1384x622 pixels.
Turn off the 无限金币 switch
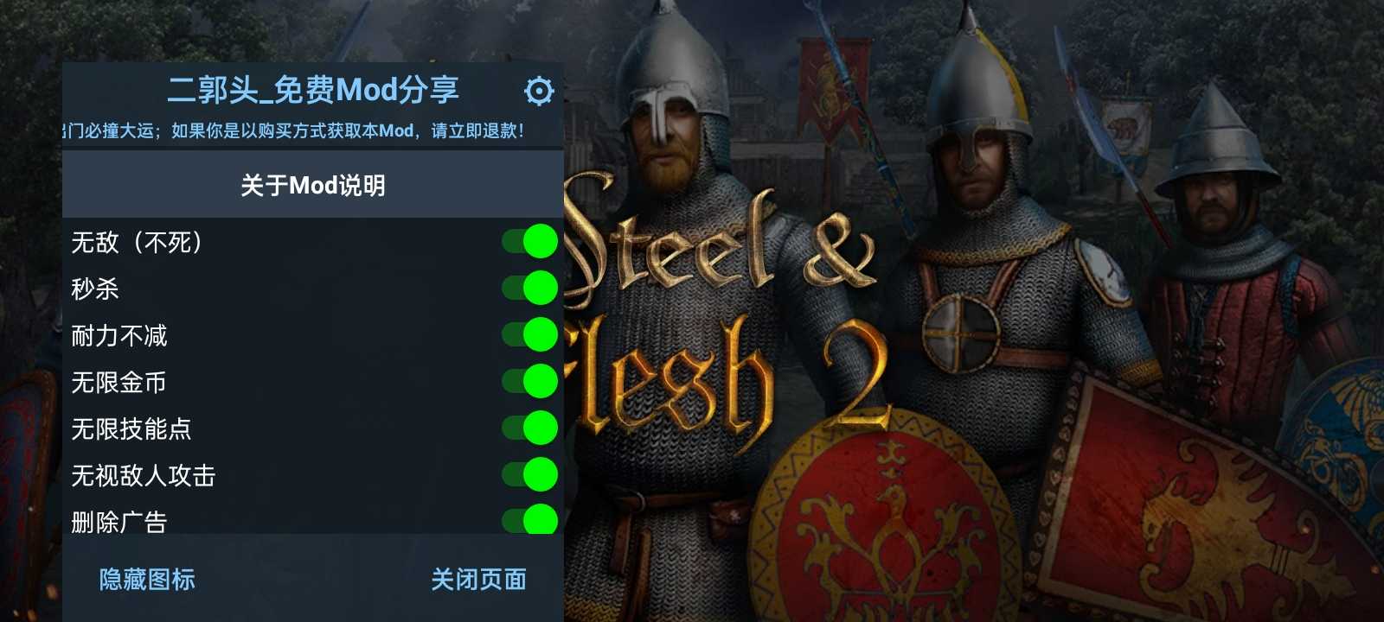(530, 381)
